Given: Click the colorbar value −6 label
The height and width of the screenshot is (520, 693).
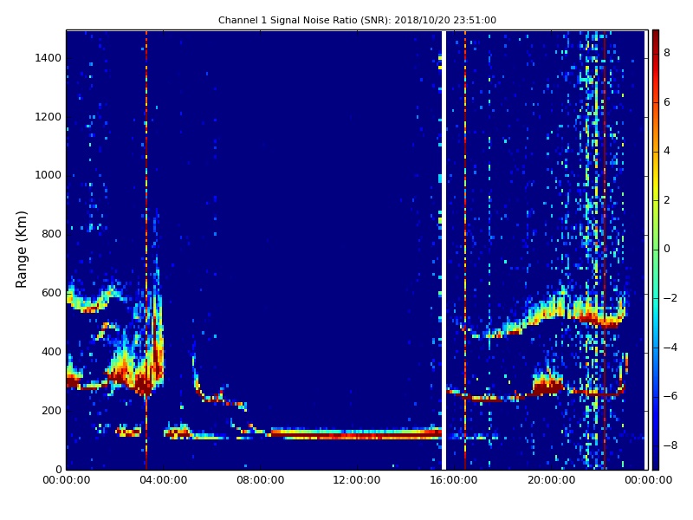Looking at the screenshot, I should coord(670,396).
